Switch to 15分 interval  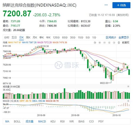coord(80,37)
